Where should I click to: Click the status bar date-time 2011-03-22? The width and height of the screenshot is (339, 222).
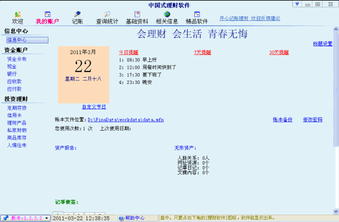[x=81, y=218]
